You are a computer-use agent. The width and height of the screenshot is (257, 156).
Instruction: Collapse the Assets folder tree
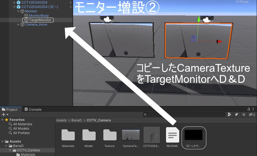[2, 141]
